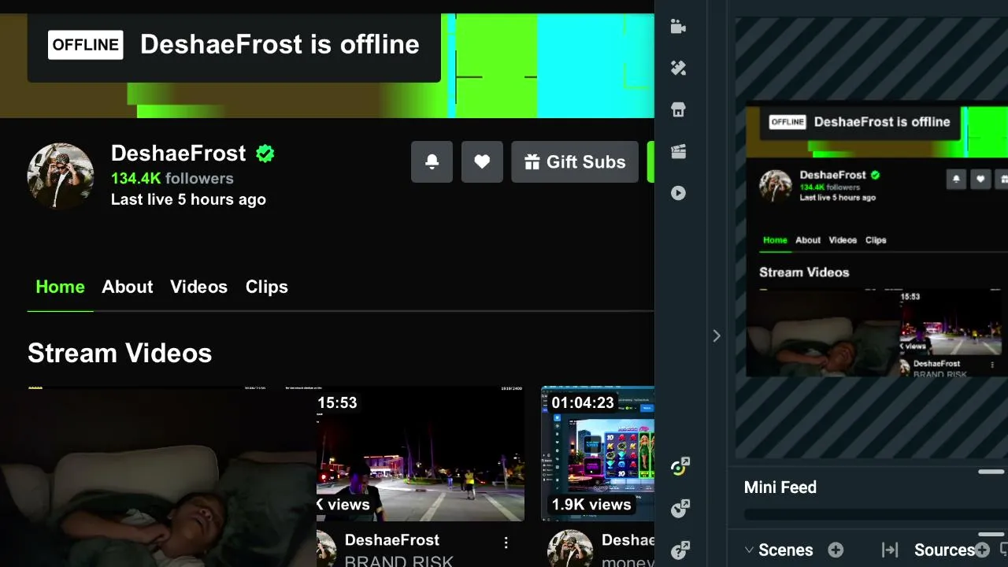Viewport: 1008px width, 567px height.
Task: Open the Dashboard pop-out icon
Action: point(680,467)
